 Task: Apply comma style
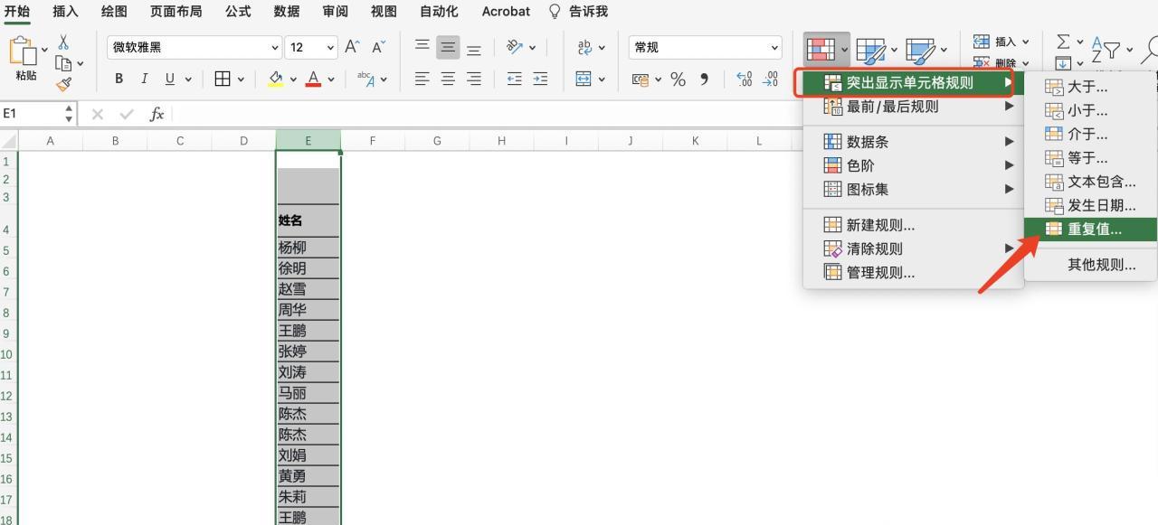pos(704,79)
